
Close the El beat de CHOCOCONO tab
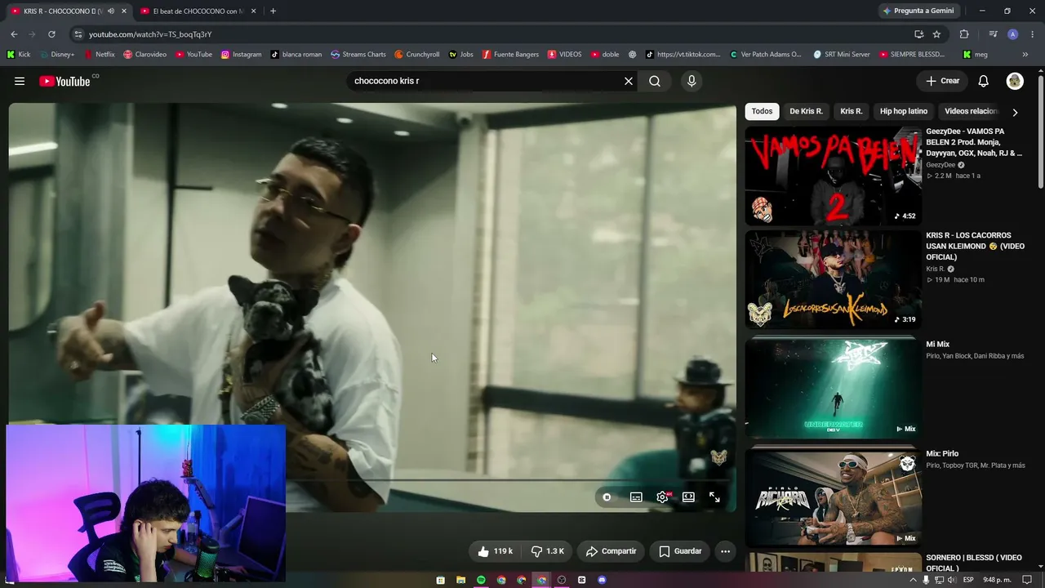click(254, 11)
